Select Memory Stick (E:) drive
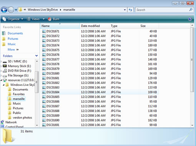Image resolution: width=196 pixels, height=146 pixels. point(19,66)
